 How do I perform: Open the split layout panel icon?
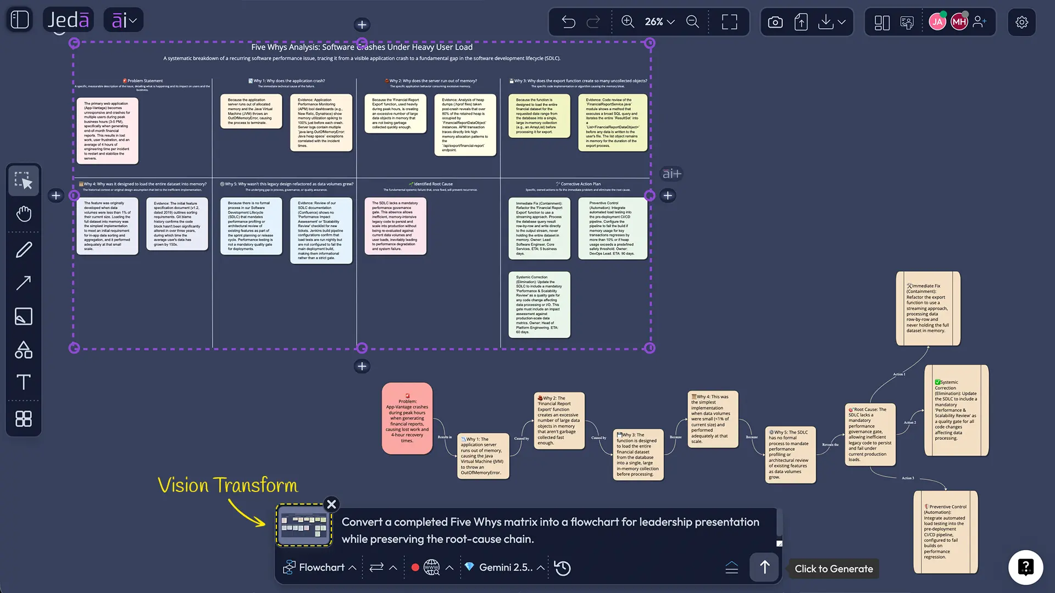882,22
